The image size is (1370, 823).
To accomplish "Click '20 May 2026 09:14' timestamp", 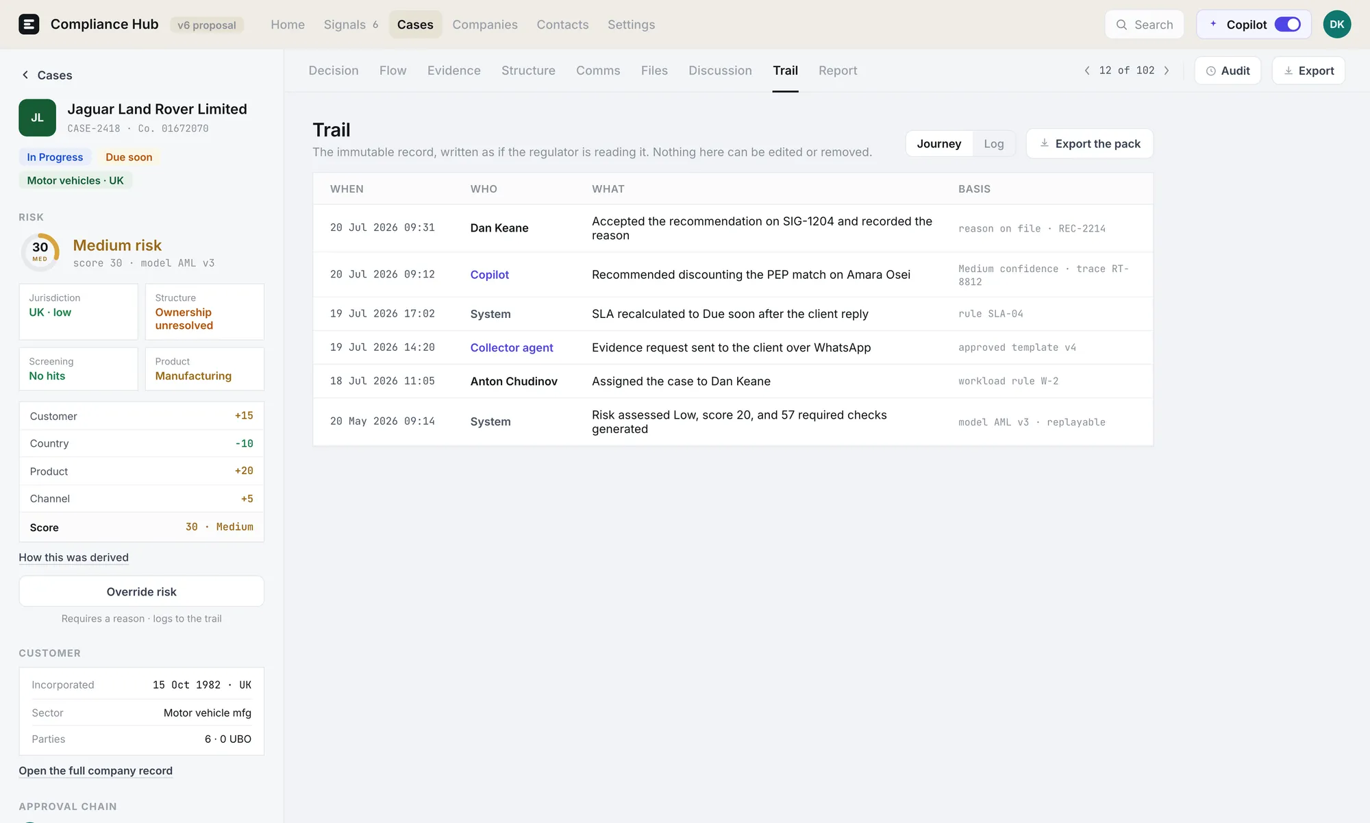I will [382, 421].
